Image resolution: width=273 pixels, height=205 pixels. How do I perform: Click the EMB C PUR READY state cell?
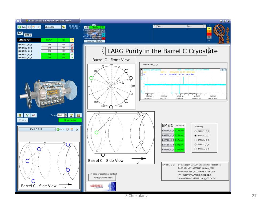[x=49, y=40]
